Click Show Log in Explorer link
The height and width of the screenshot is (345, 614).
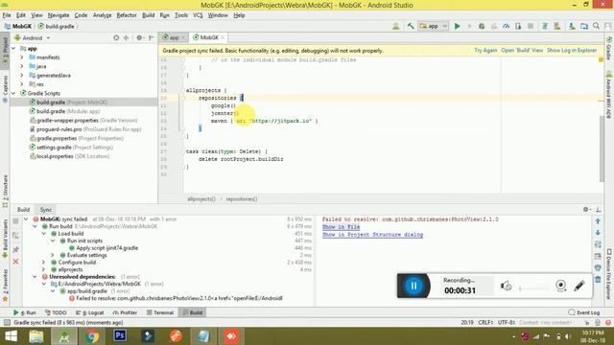tap(572, 51)
